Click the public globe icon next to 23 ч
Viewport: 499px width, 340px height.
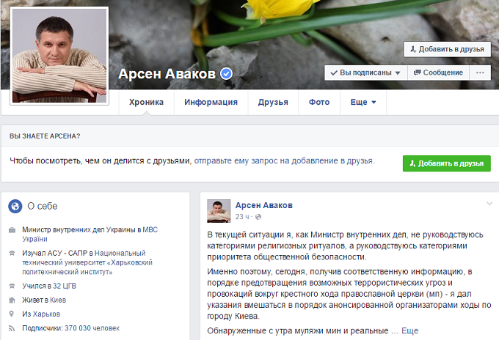coord(258,217)
